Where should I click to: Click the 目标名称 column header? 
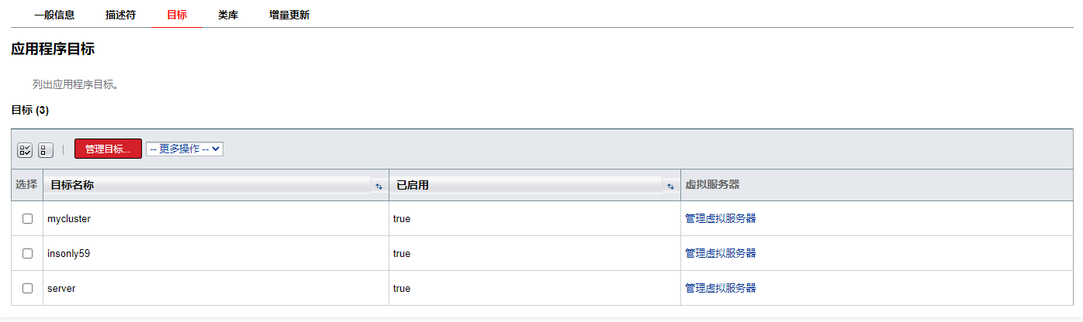pos(72,186)
